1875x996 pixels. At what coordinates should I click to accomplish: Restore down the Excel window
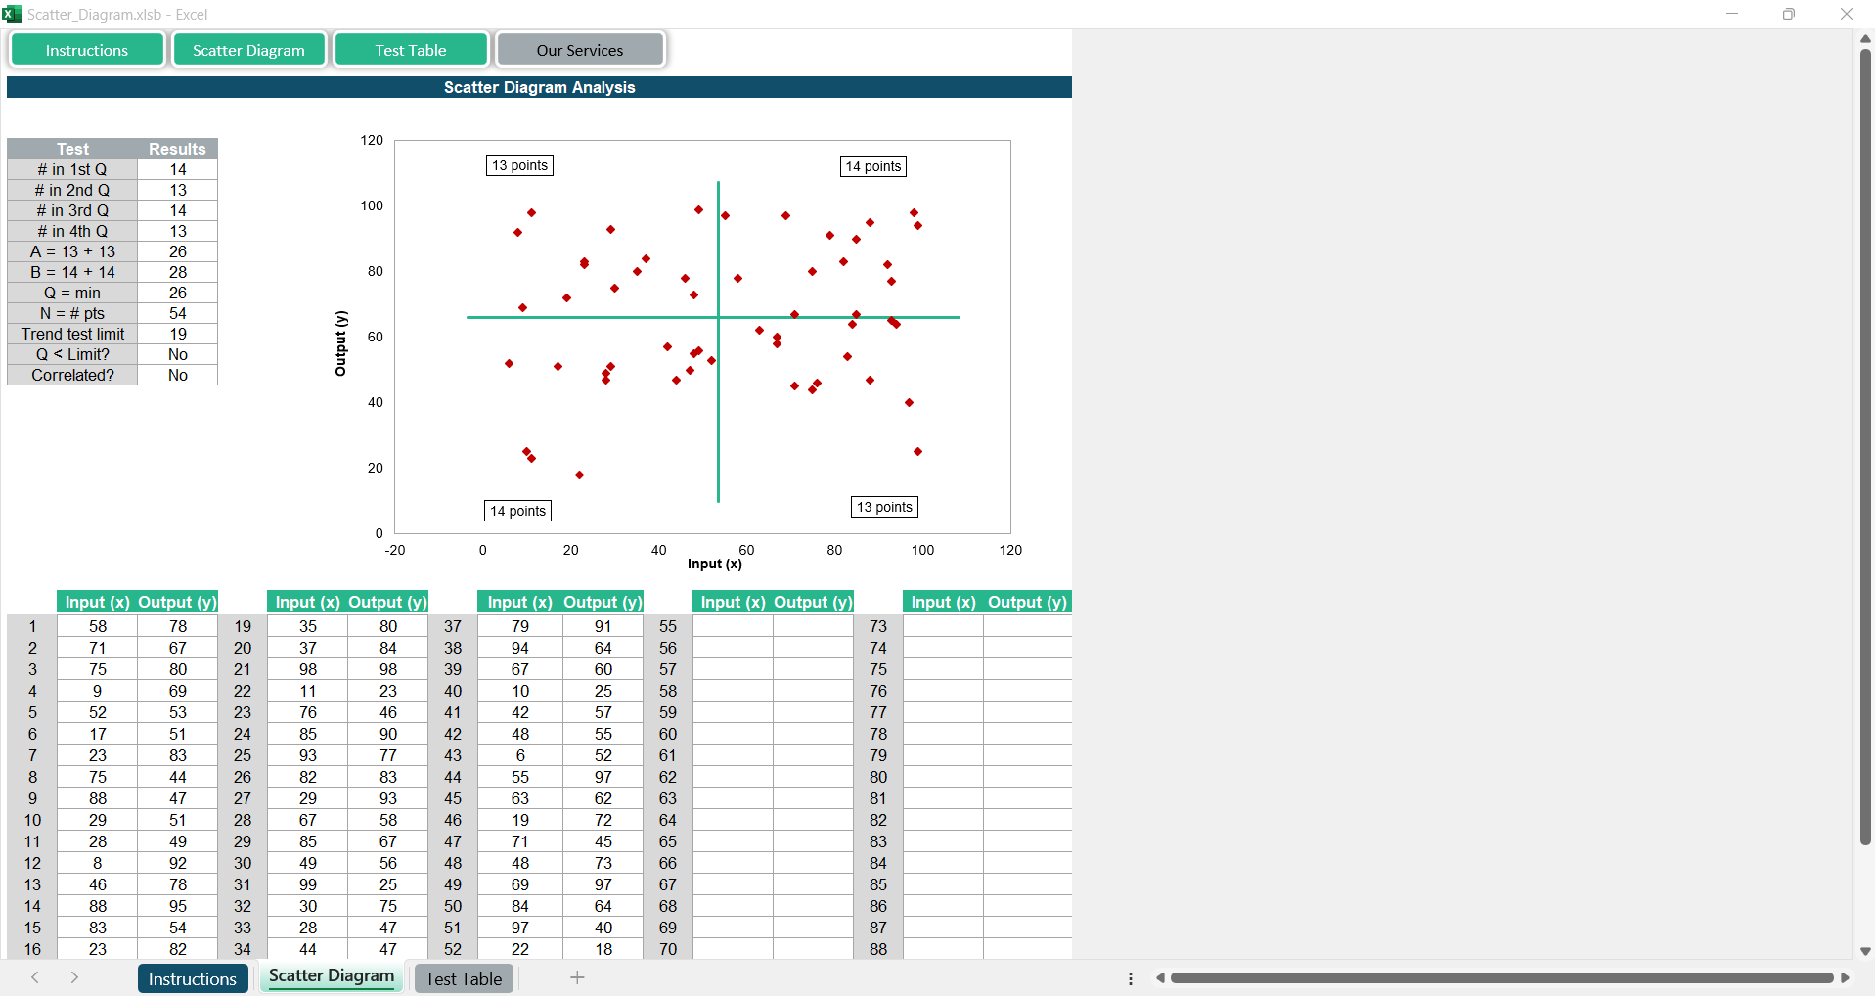1788,14
